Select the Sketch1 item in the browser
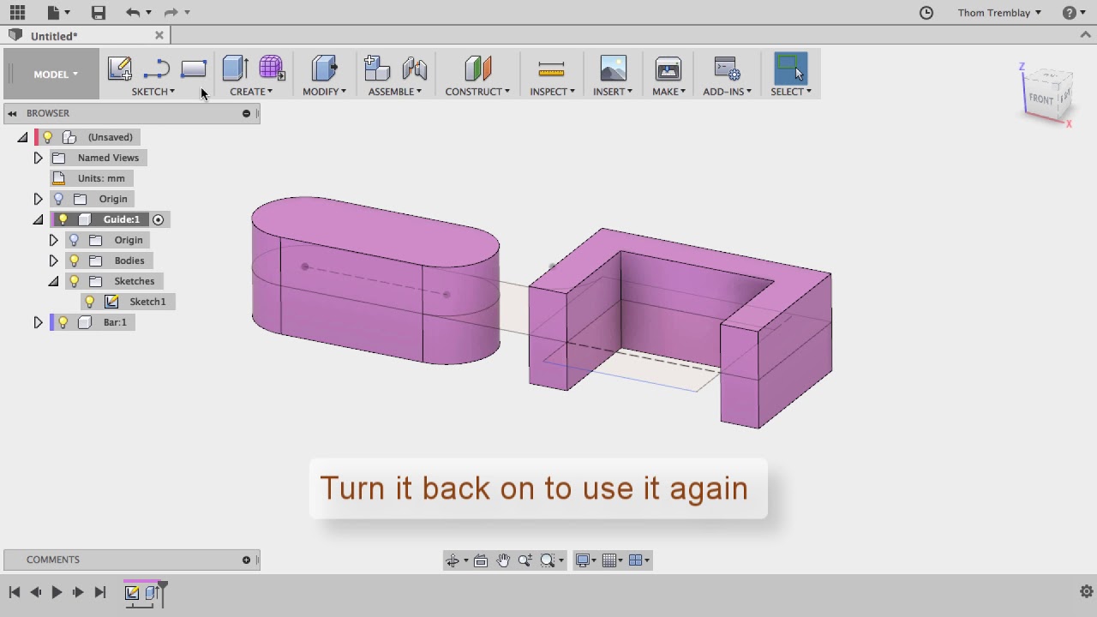Screen dimensions: 1097x617 (x=147, y=301)
